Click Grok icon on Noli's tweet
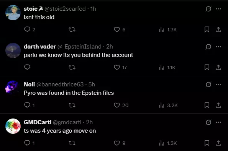Screen dimensions: 228x151 pos(208,84)
